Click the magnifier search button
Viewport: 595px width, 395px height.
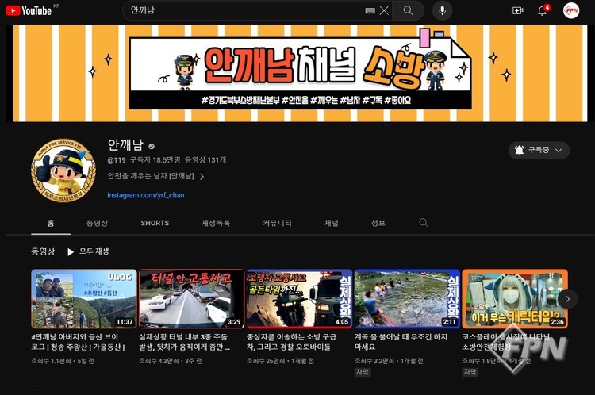[408, 10]
